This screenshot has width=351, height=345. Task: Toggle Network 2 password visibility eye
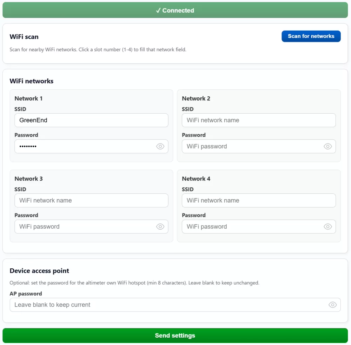point(327,146)
